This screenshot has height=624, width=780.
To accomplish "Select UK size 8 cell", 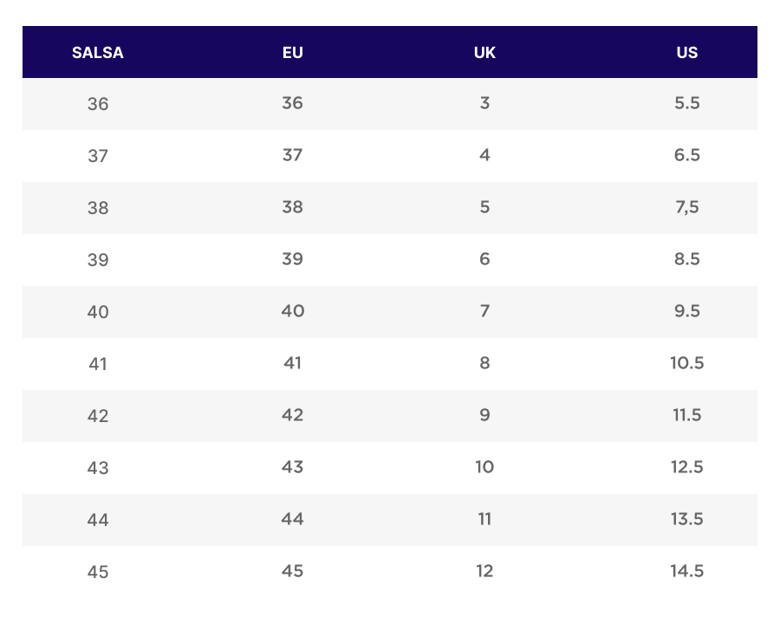I will tap(484, 363).
